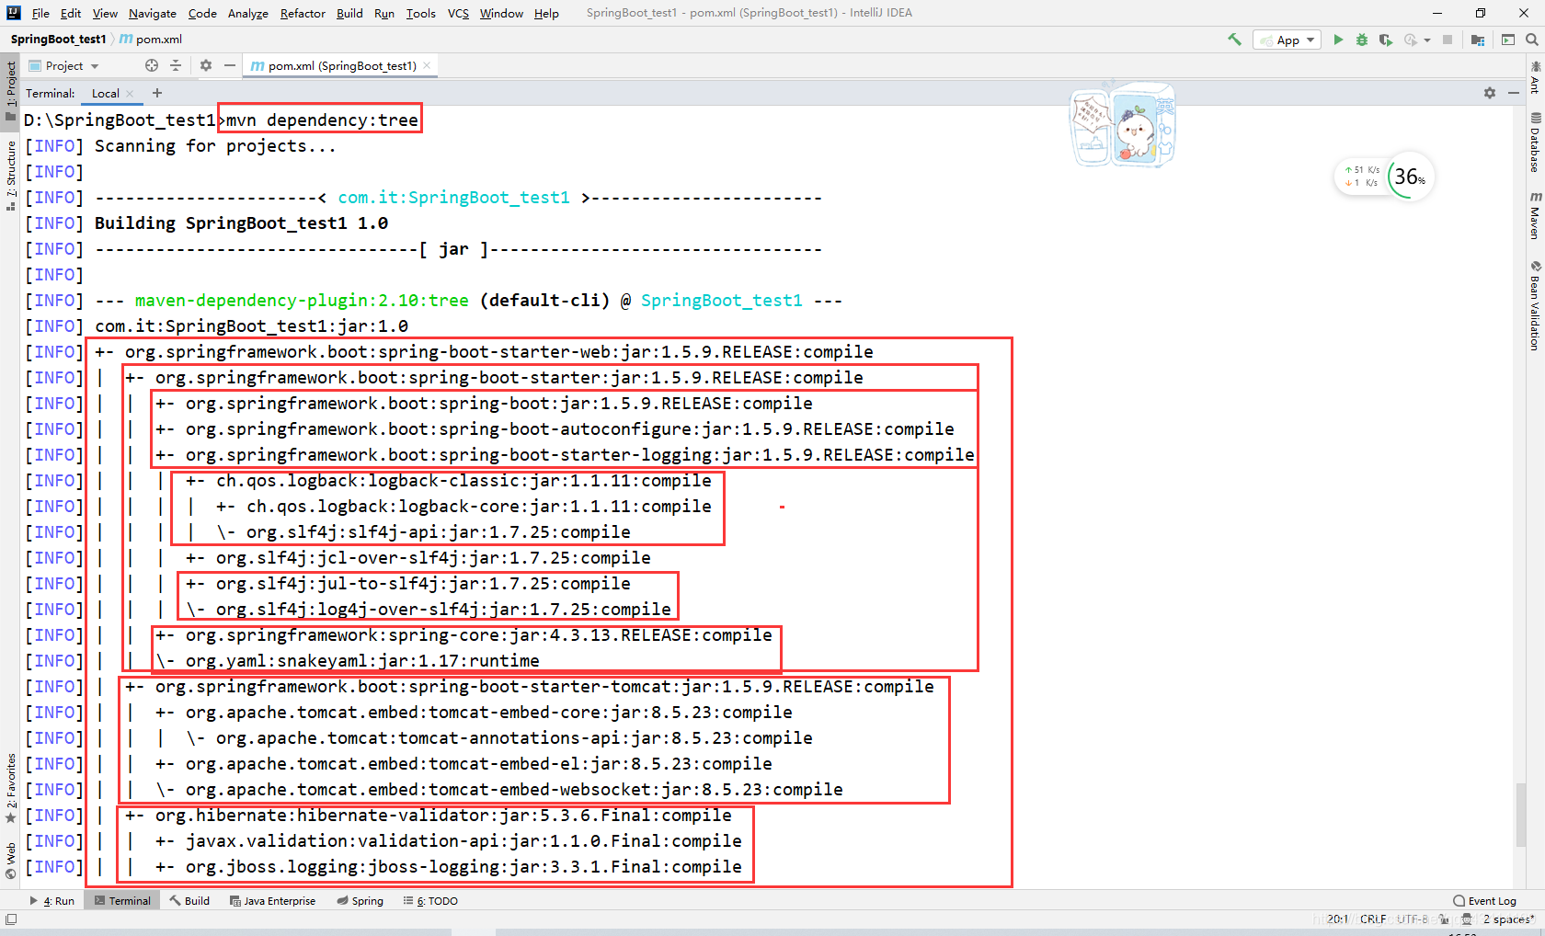
Task: Open the Run menu
Action: 384,13
